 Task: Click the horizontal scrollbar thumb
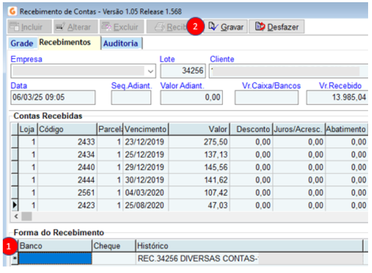tap(27, 216)
